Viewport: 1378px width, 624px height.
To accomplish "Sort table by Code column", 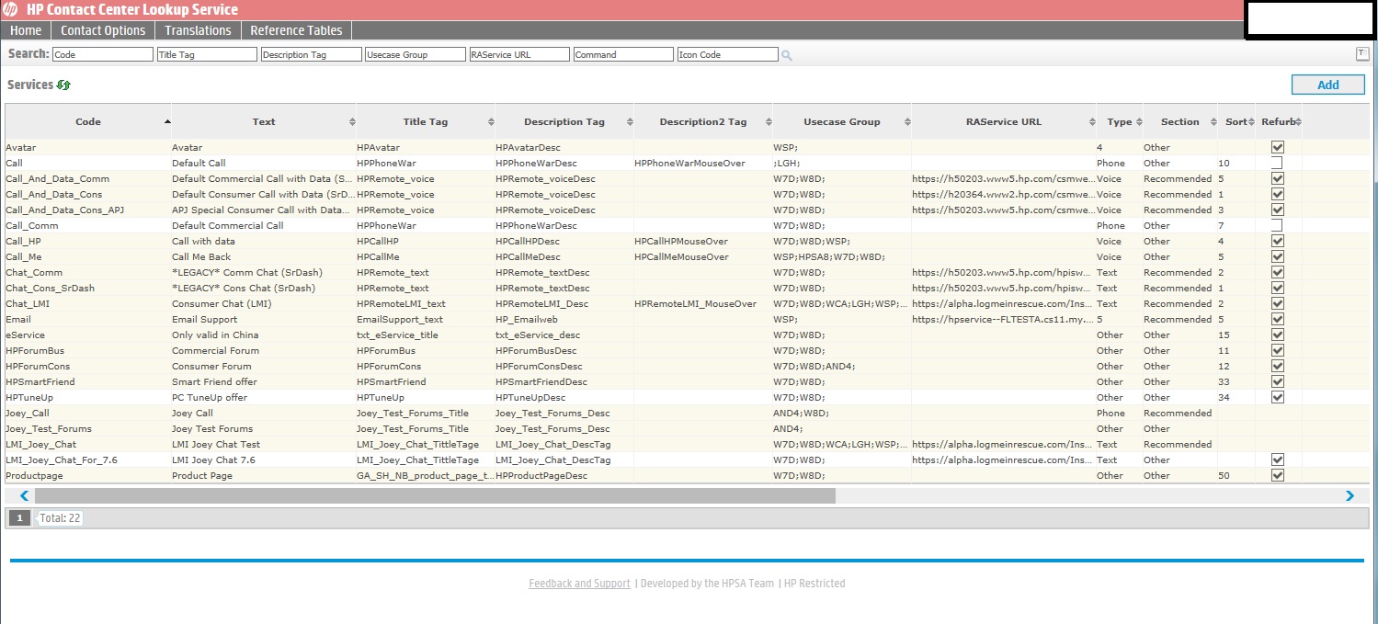I will pyautogui.click(x=88, y=121).
